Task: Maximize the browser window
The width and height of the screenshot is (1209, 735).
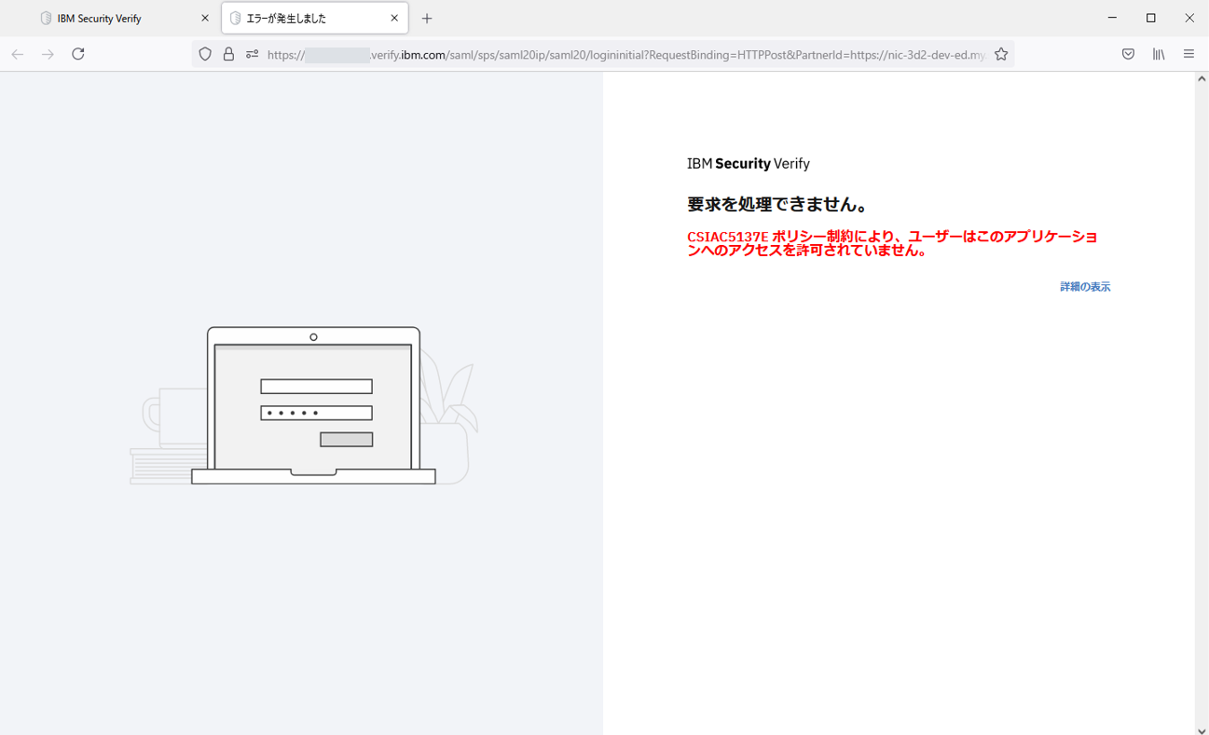Action: tap(1151, 18)
